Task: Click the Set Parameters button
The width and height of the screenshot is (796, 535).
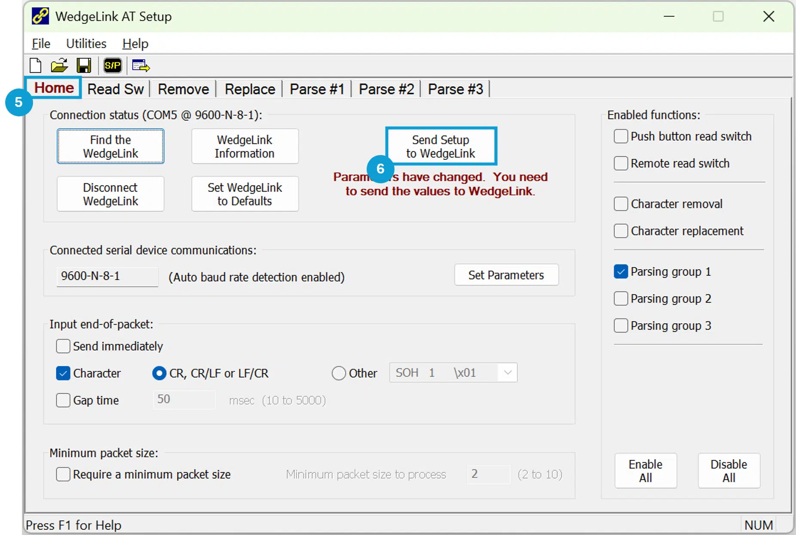Action: click(x=506, y=275)
